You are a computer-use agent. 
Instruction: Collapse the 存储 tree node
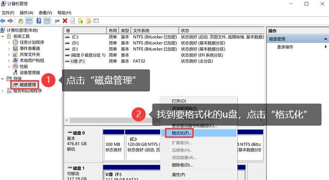(x=3, y=79)
